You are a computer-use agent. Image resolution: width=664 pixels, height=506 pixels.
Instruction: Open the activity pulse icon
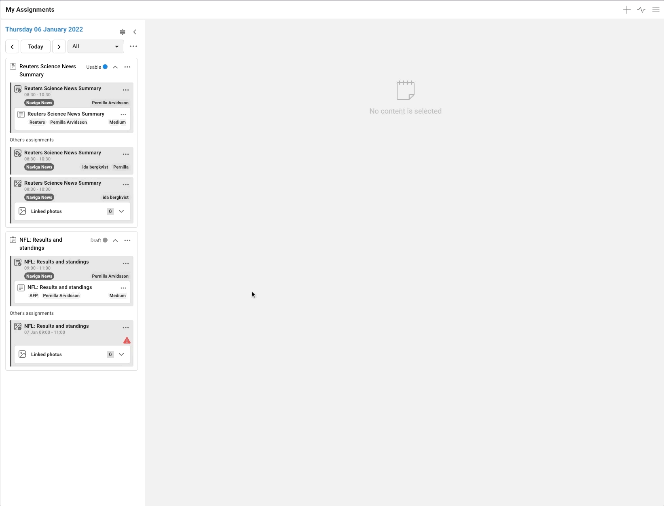pyautogui.click(x=641, y=10)
